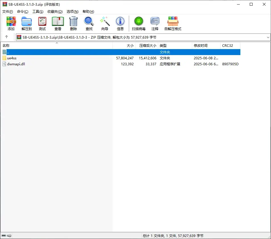The height and width of the screenshot is (239, 271).
Task: Open the 文件(F) menu
Action: click(x=8, y=12)
